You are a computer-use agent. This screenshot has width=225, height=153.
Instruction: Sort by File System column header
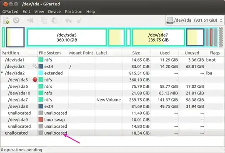coord(53,53)
